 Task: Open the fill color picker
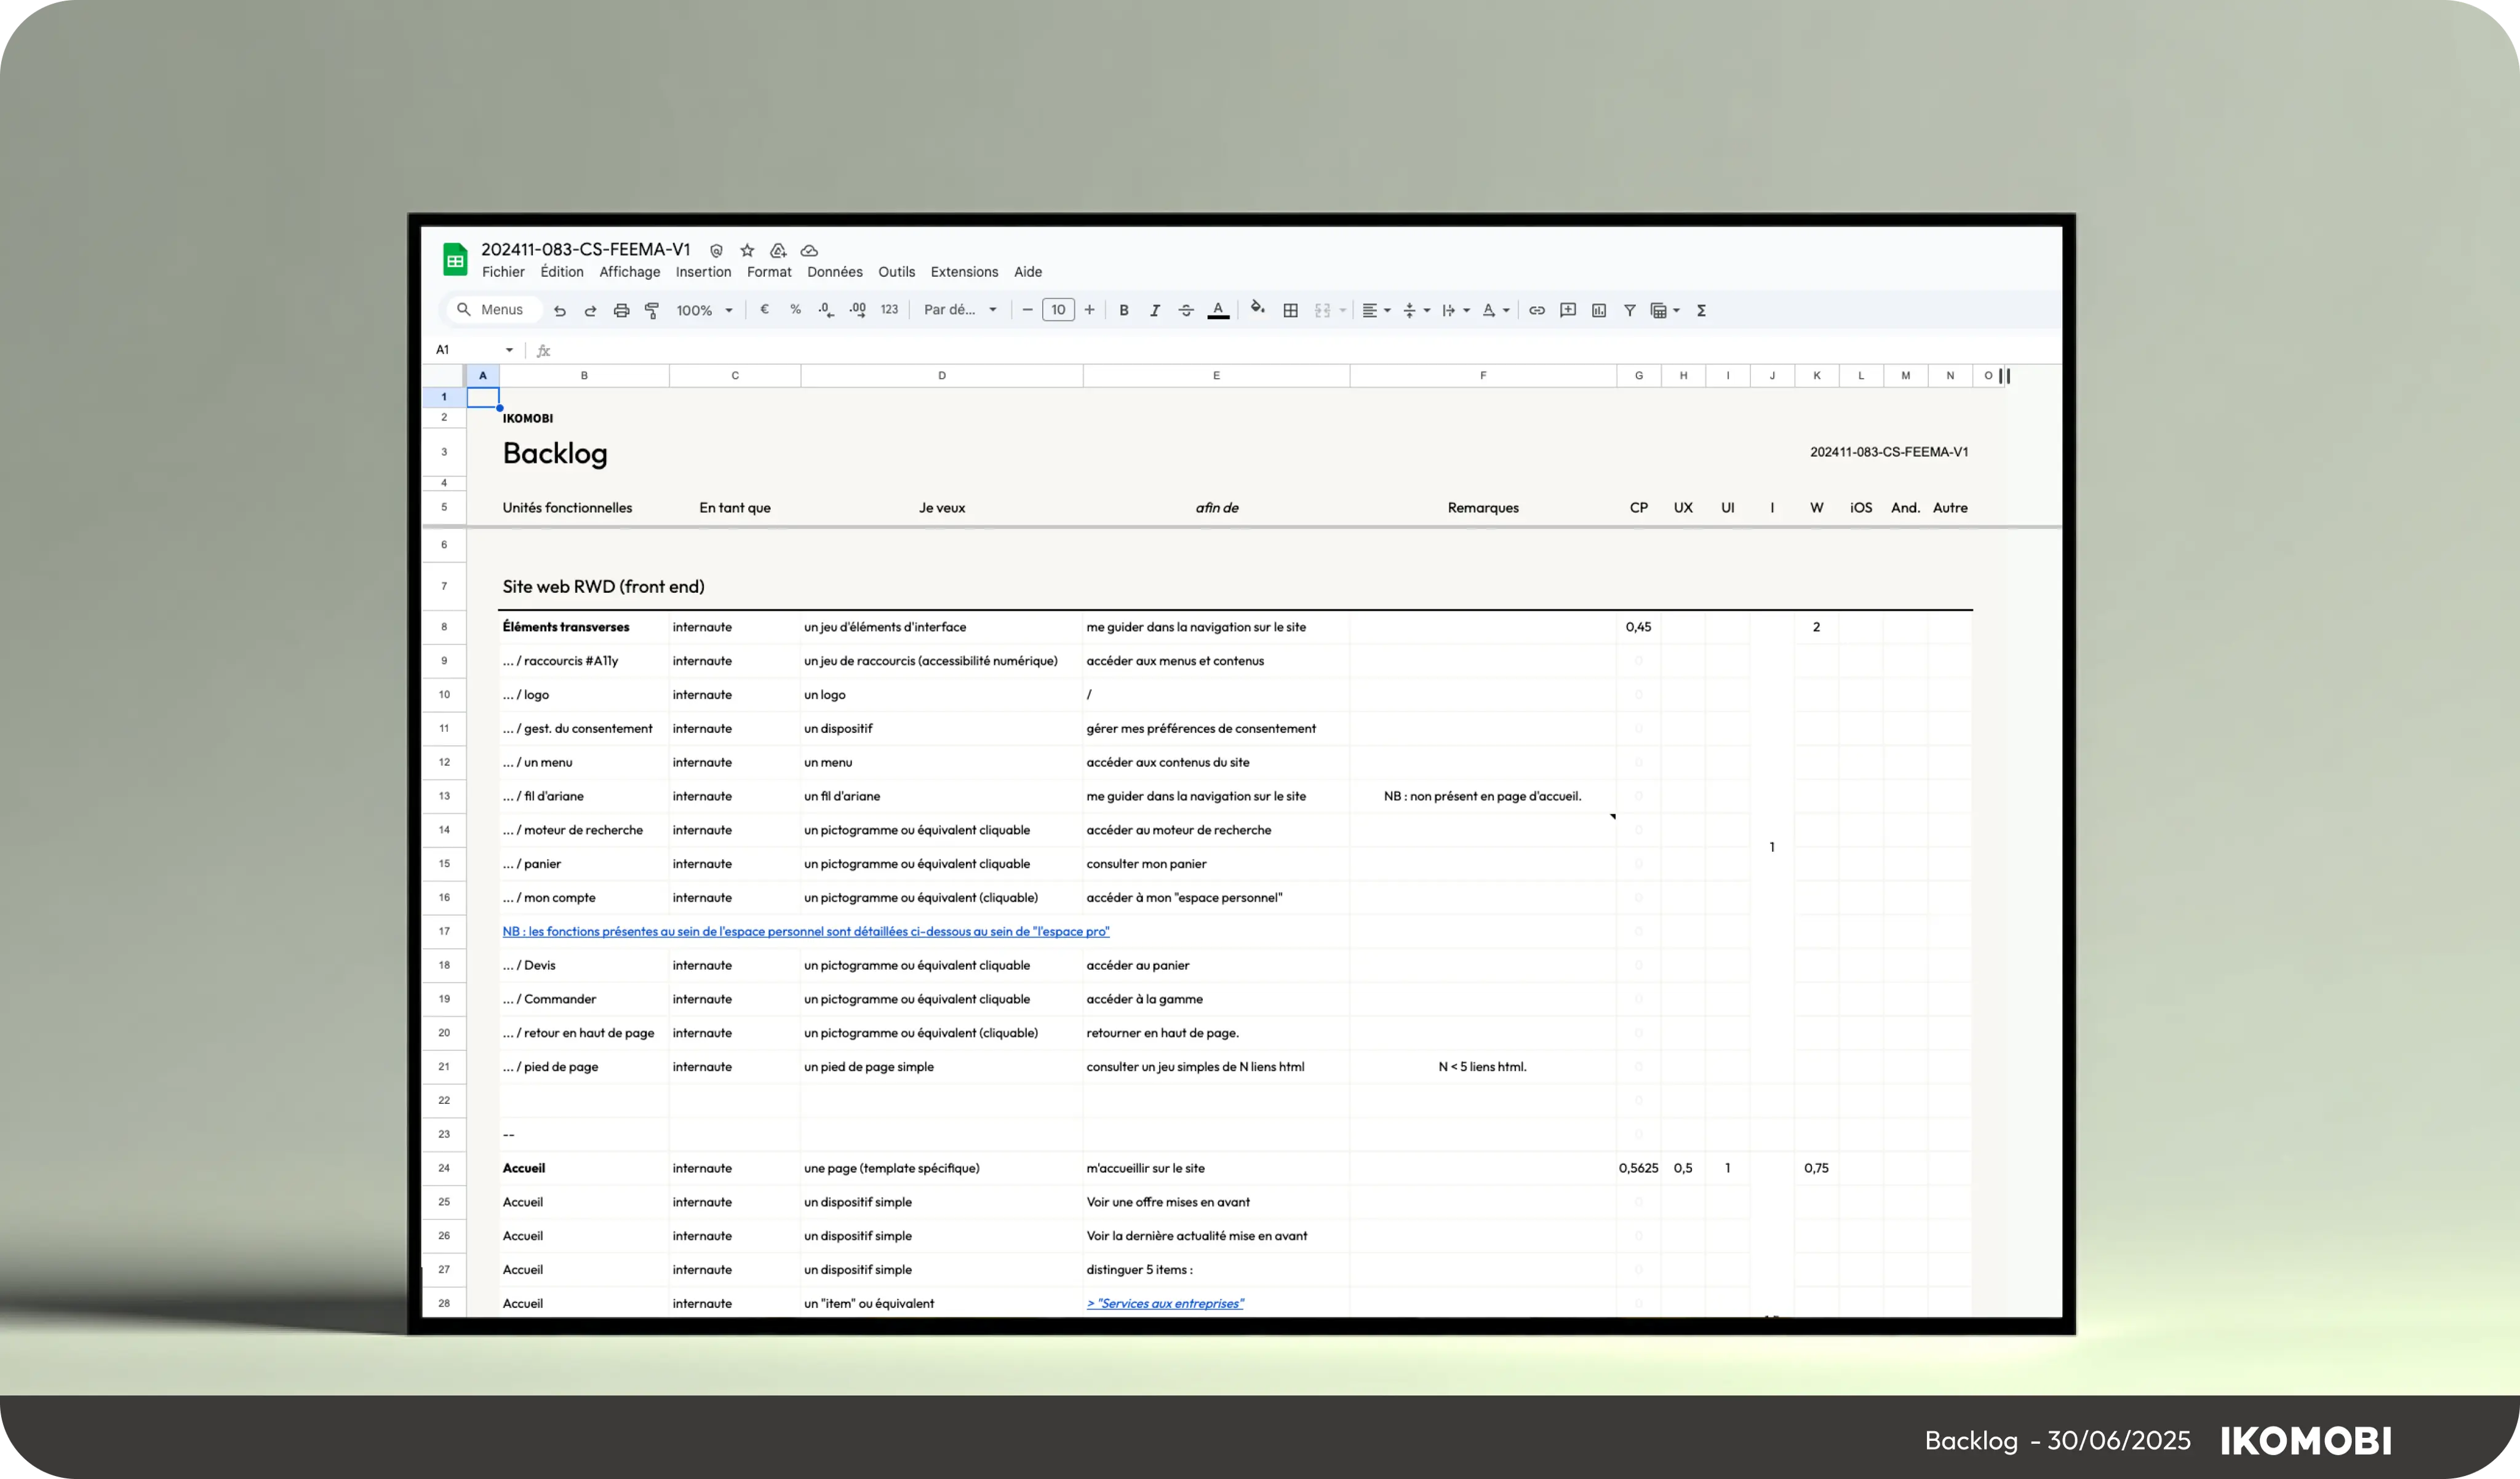click(1258, 310)
